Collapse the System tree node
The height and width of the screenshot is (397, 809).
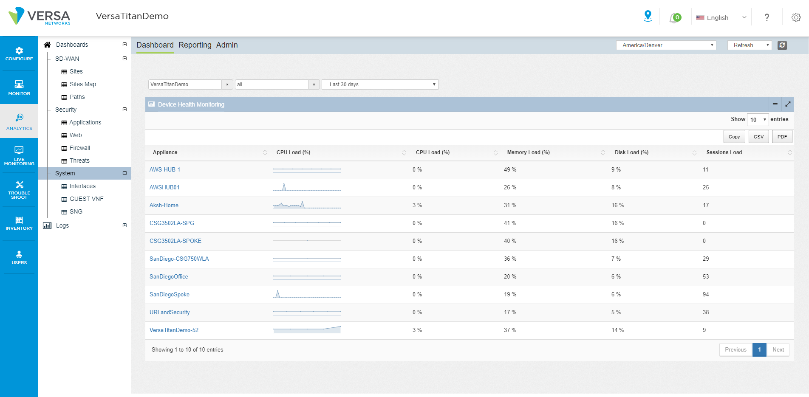pos(124,173)
